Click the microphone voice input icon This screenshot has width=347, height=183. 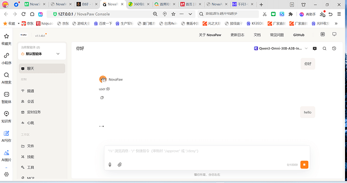110,164
